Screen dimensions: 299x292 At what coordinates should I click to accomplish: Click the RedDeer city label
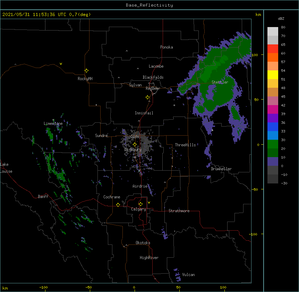(x=153, y=88)
